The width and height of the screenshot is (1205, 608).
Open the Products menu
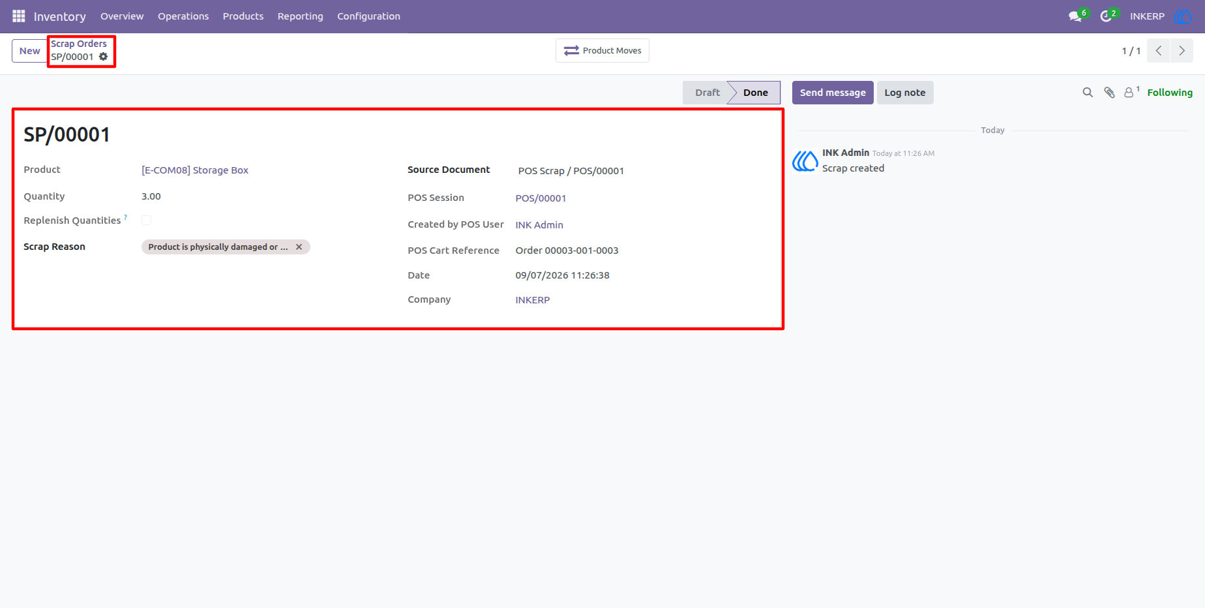tap(243, 16)
